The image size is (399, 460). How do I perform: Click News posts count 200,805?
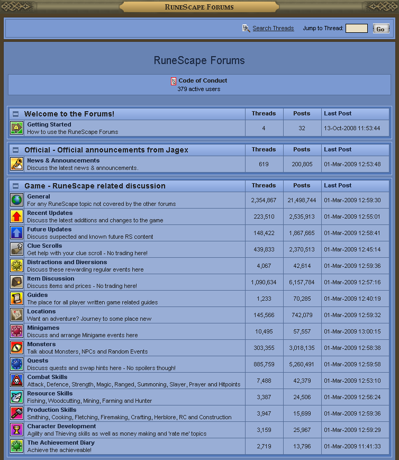(302, 164)
